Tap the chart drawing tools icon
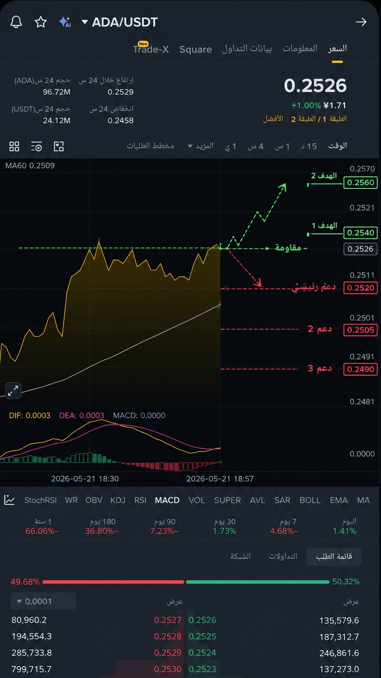Screen dimensions: 381x678 pyautogui.click(x=59, y=146)
